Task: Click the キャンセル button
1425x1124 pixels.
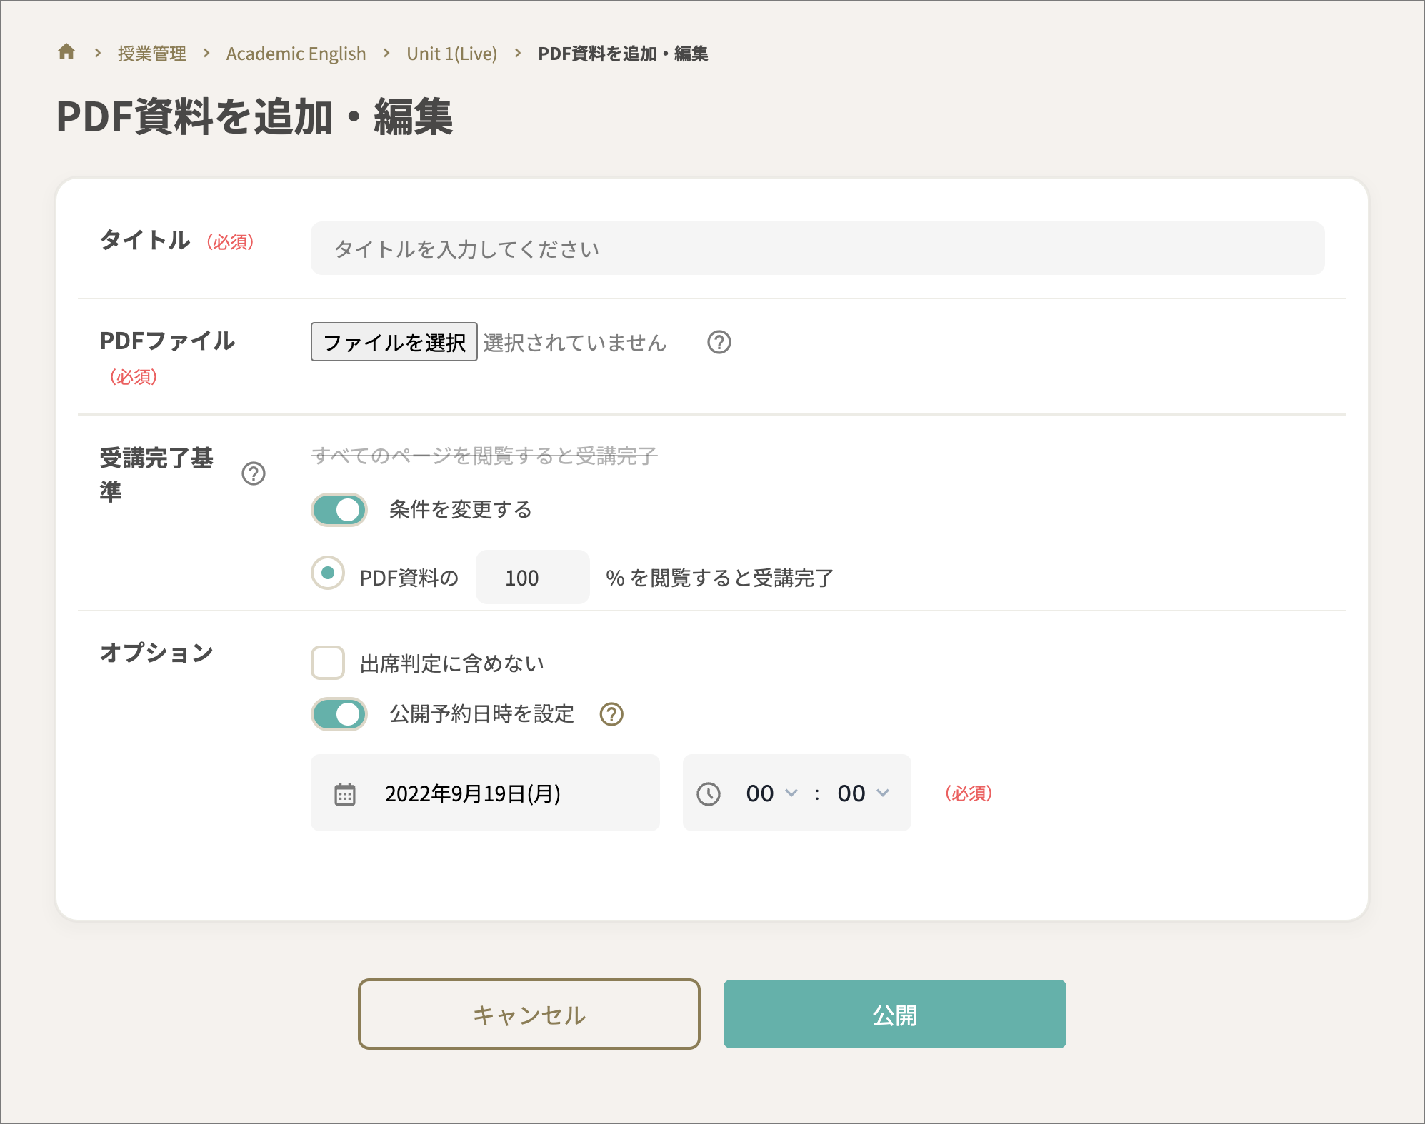Action: click(x=529, y=1014)
